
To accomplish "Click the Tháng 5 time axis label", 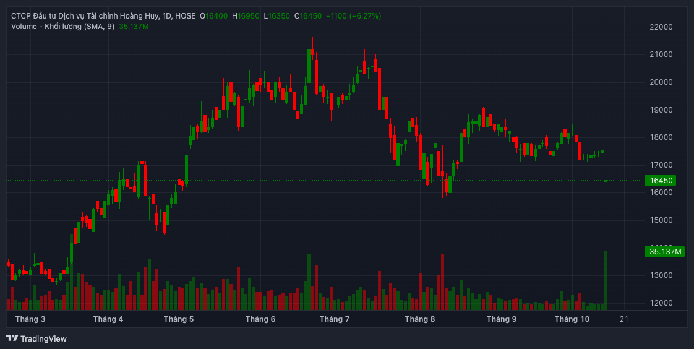I will click(179, 319).
